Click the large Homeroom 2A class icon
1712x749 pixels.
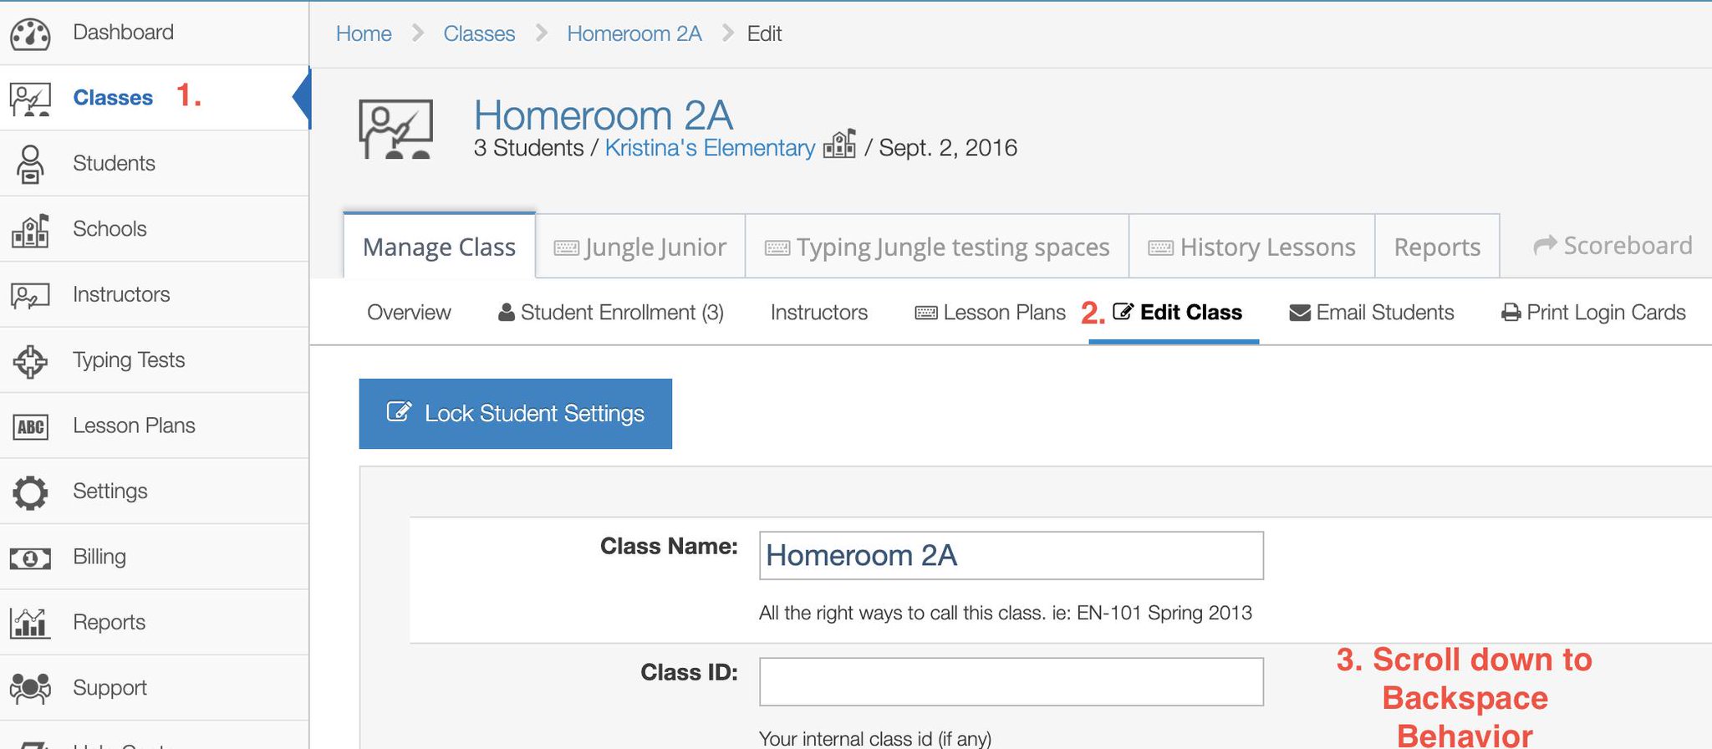coord(395,129)
